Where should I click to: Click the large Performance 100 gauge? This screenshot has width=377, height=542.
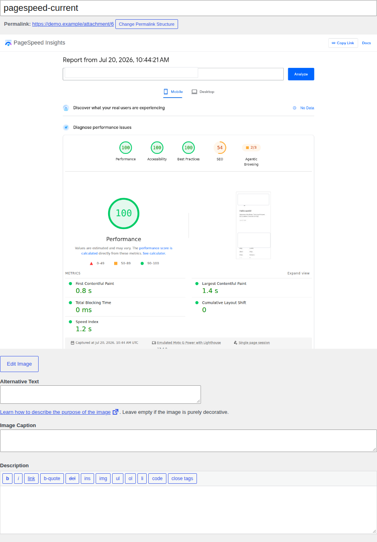coord(124,213)
